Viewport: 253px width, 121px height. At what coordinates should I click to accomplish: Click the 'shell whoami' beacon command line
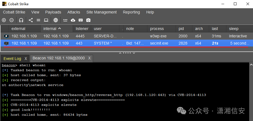coord(24,65)
